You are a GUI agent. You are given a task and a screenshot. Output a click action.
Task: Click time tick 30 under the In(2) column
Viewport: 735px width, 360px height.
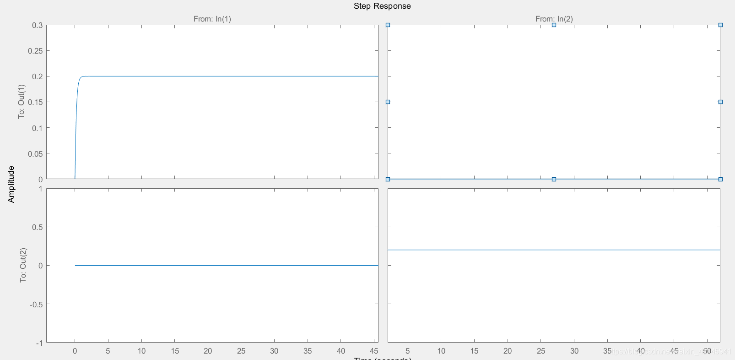click(574, 351)
